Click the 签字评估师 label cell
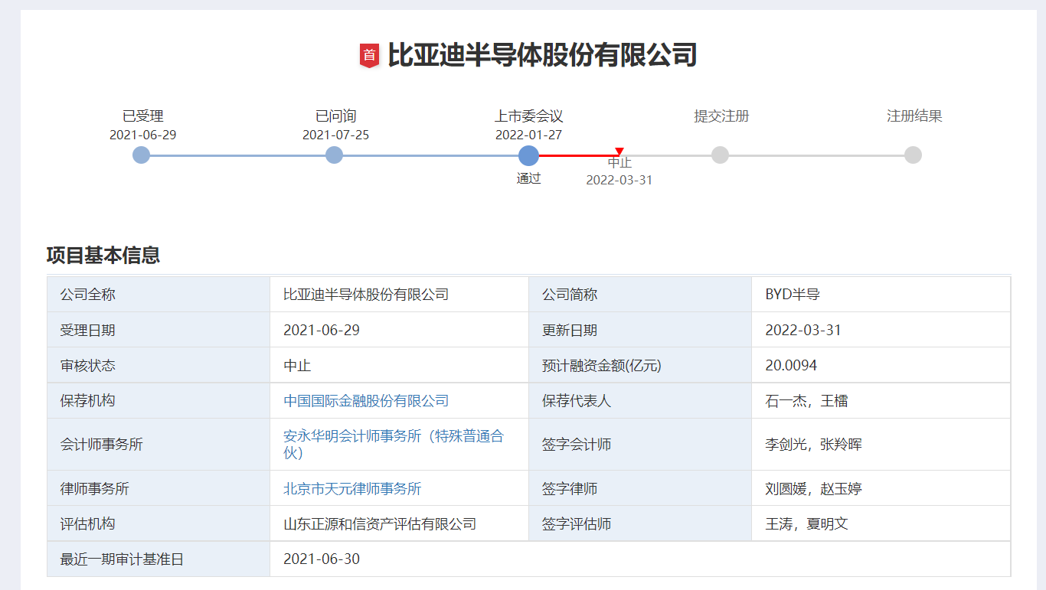The width and height of the screenshot is (1046, 590). [640, 523]
